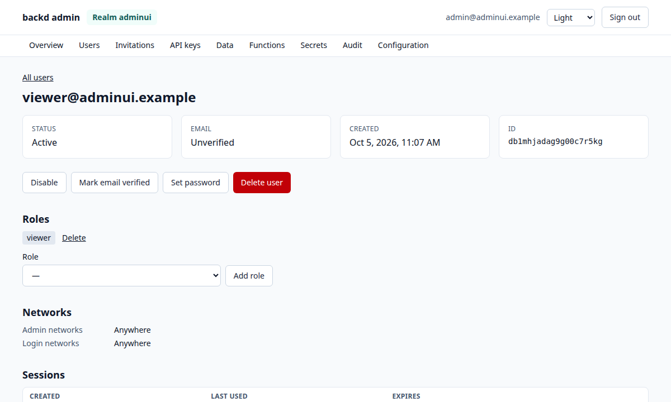Open the Light theme dropdown

[571, 17]
